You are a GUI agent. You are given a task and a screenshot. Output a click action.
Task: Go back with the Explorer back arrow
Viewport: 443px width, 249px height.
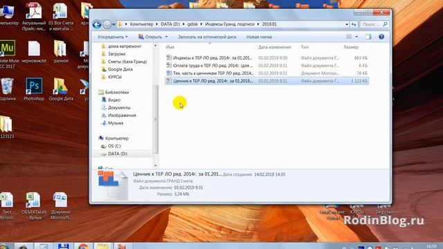(97, 25)
